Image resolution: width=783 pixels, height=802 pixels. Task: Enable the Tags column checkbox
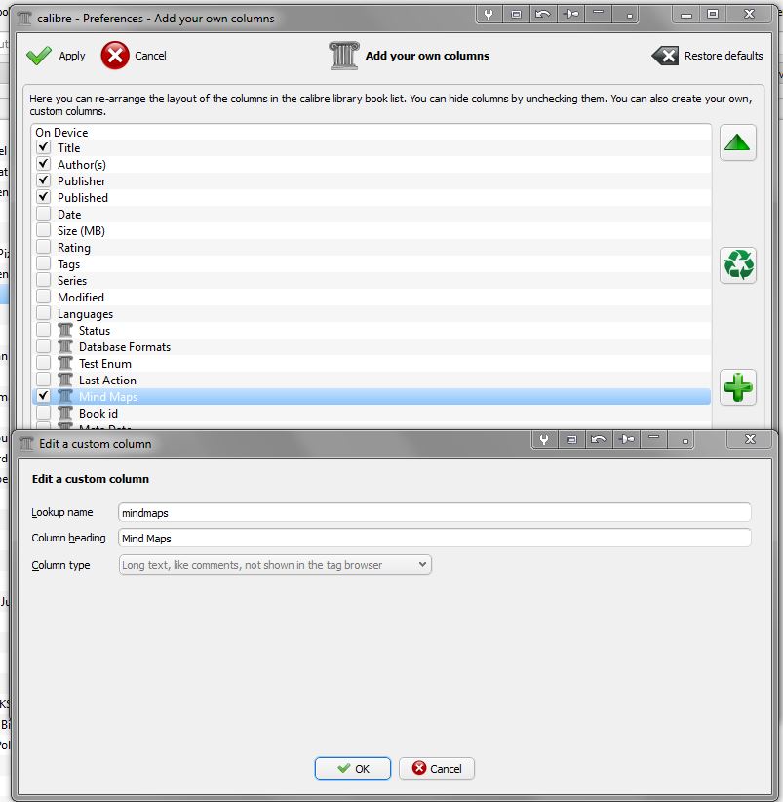click(44, 263)
